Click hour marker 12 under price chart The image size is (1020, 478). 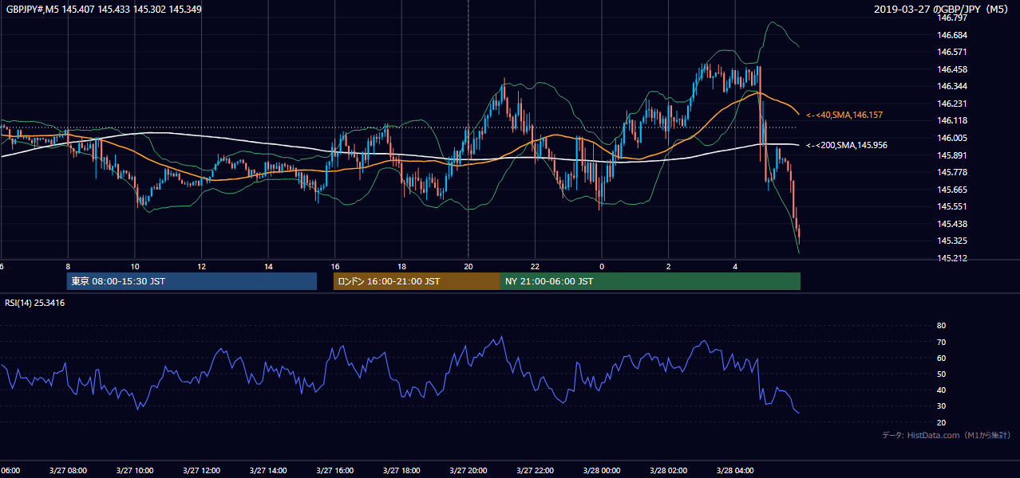[x=202, y=266]
